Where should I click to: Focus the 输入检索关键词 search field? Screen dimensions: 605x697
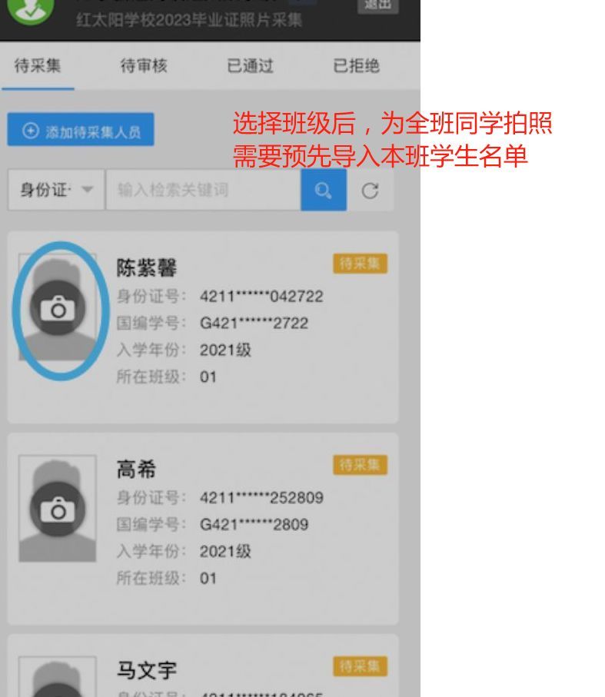204,190
